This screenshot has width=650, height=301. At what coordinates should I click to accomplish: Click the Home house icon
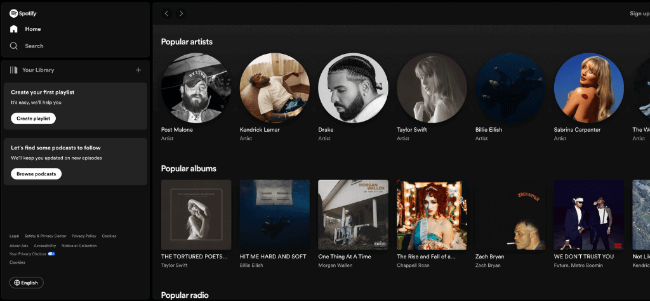point(14,29)
